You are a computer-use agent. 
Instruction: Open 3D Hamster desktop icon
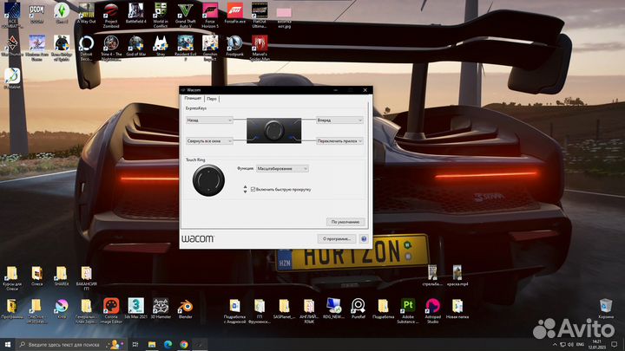point(161,309)
